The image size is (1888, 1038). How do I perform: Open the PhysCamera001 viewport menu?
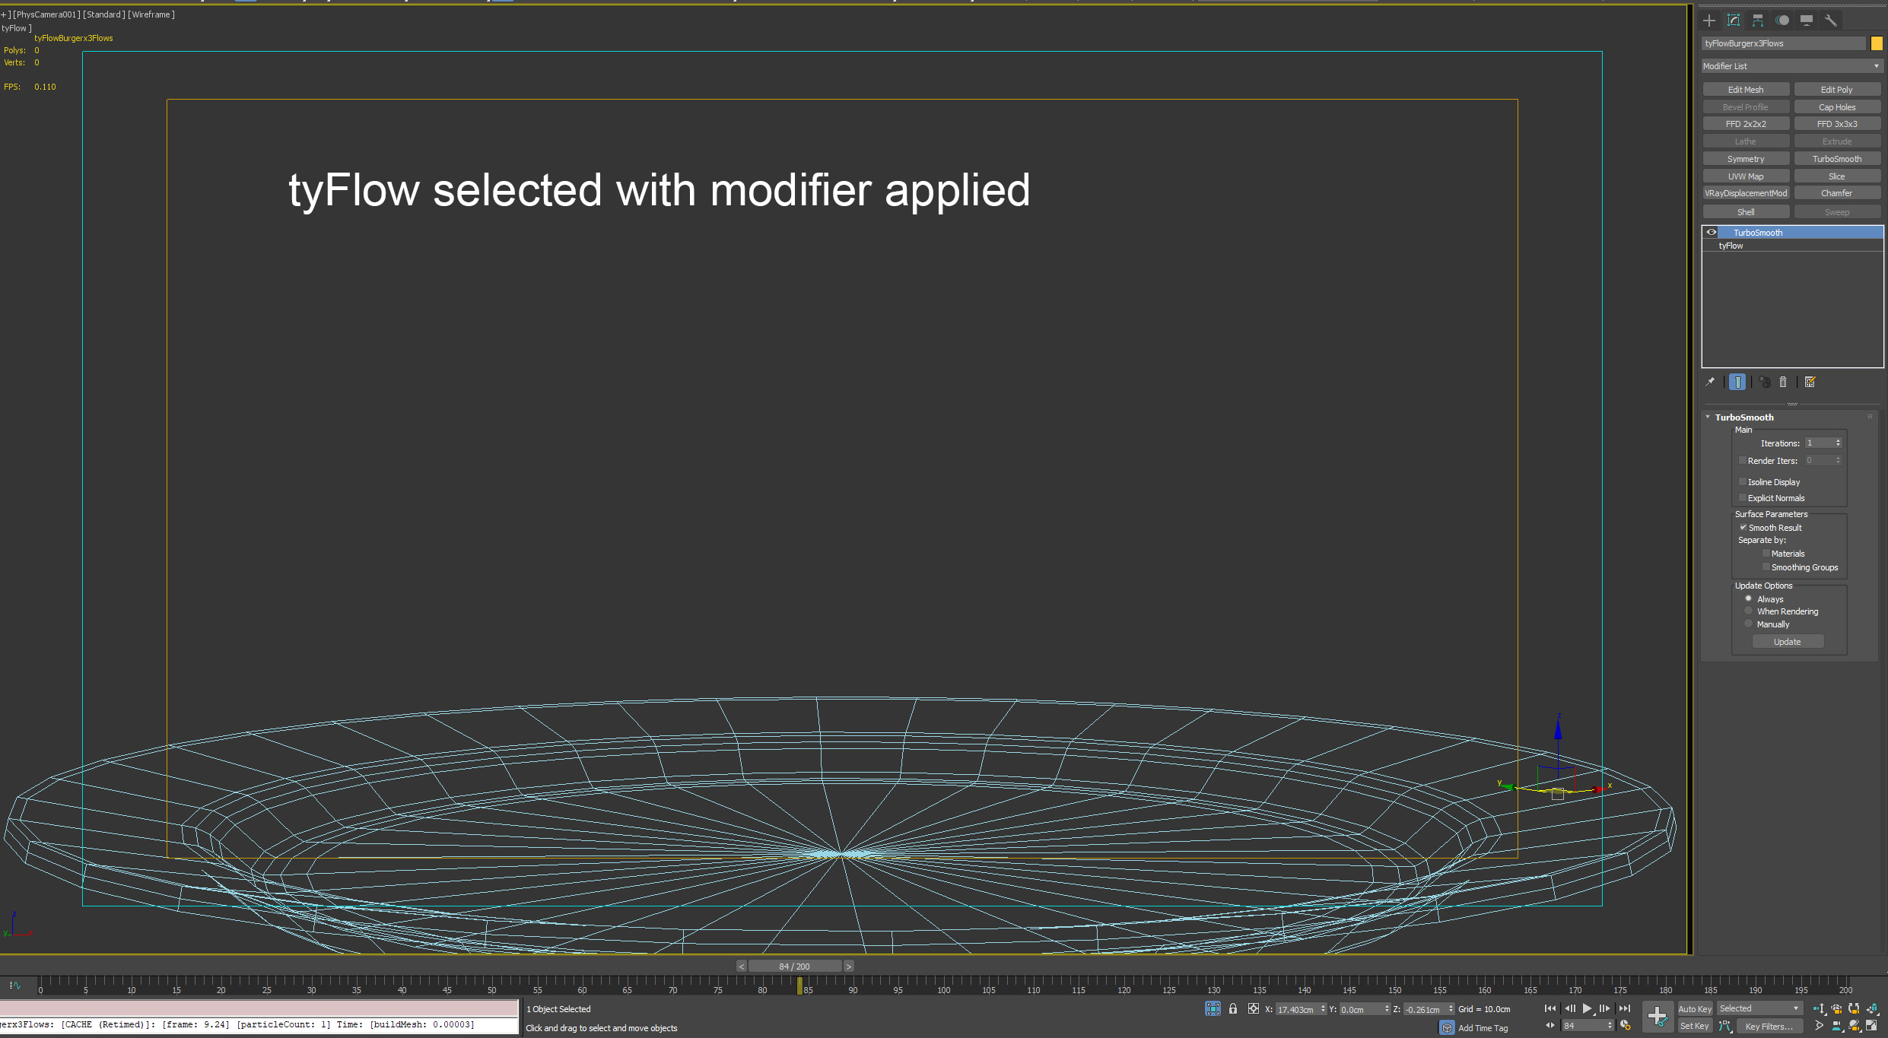(x=46, y=14)
